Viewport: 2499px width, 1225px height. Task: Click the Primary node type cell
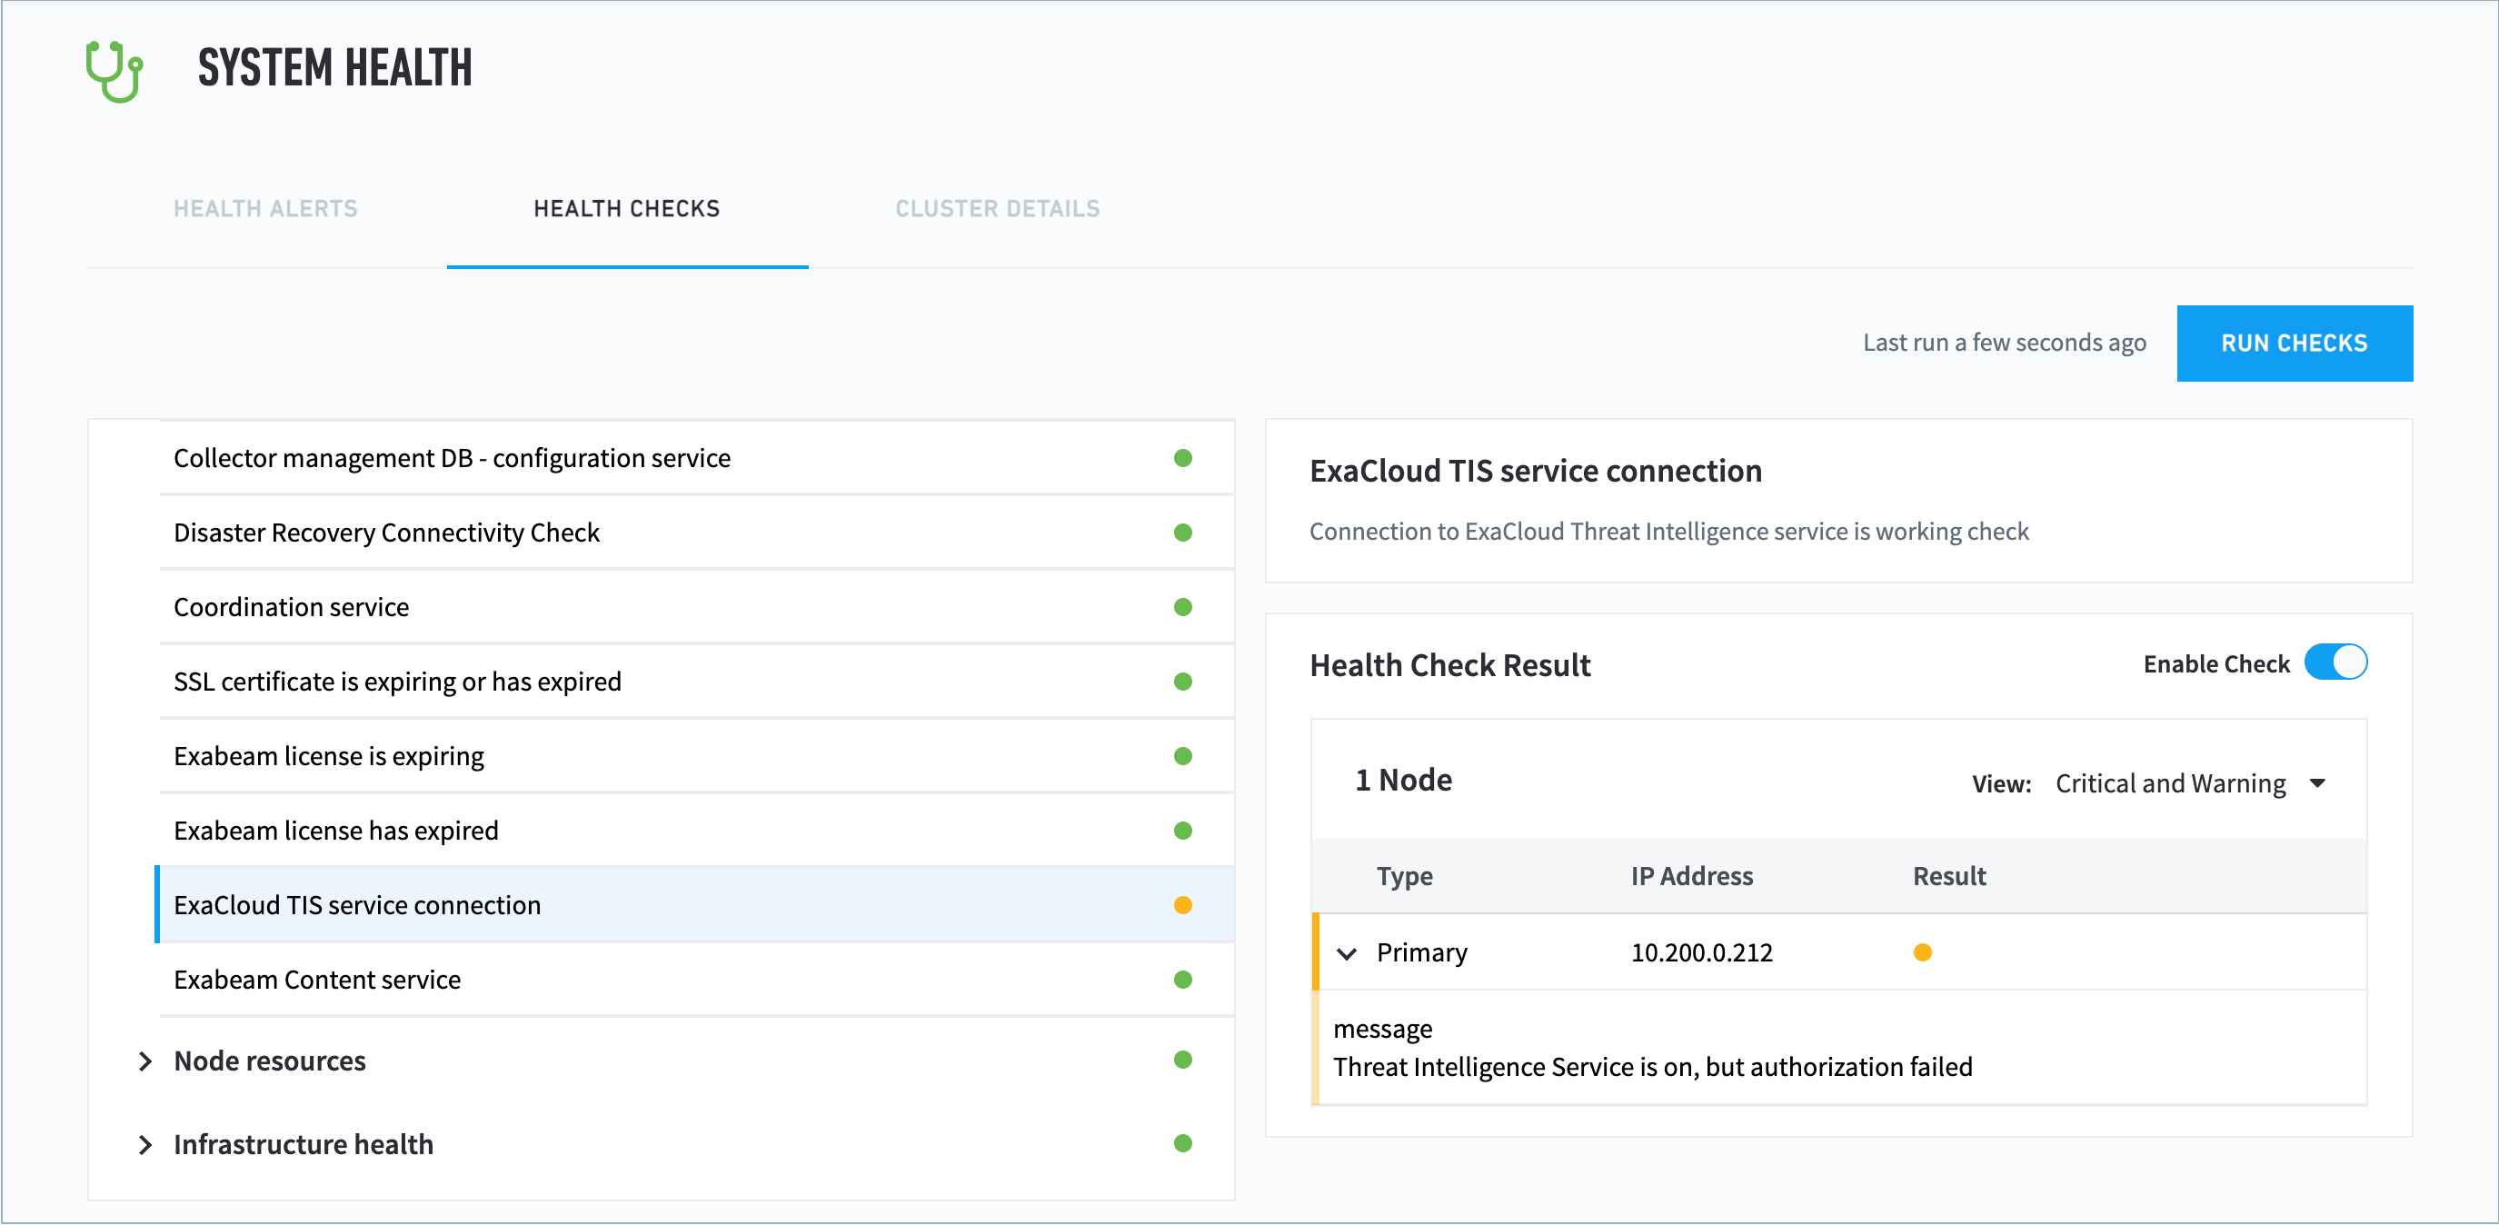(x=1421, y=952)
